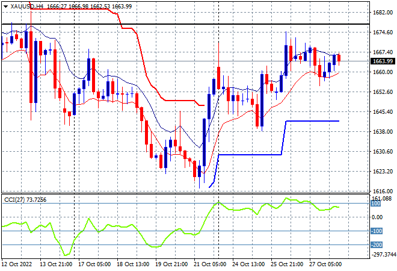
Task: Click the tall red candle on 12 Oct
Action: coord(31,67)
